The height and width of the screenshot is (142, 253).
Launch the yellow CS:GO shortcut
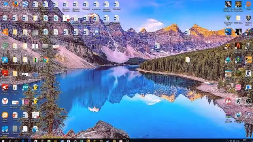tap(249, 60)
